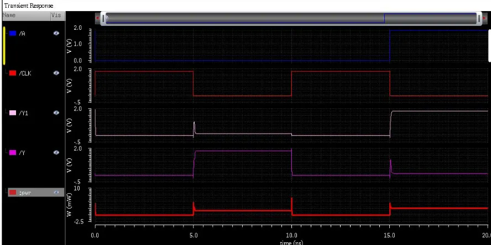Screen dimensions: 491x245
Task: Click the Name column header
Action: point(27,15)
